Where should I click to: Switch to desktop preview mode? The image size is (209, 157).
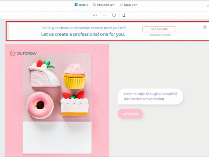(114, 15)
